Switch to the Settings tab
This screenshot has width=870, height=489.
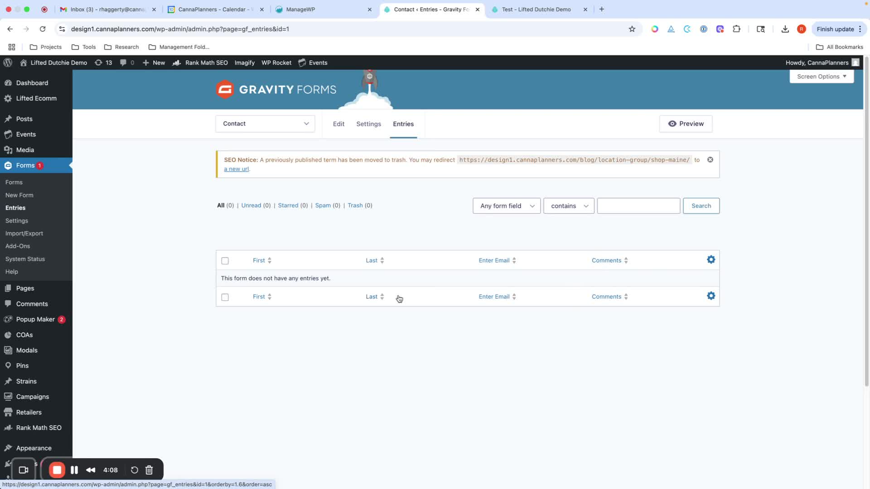368,124
